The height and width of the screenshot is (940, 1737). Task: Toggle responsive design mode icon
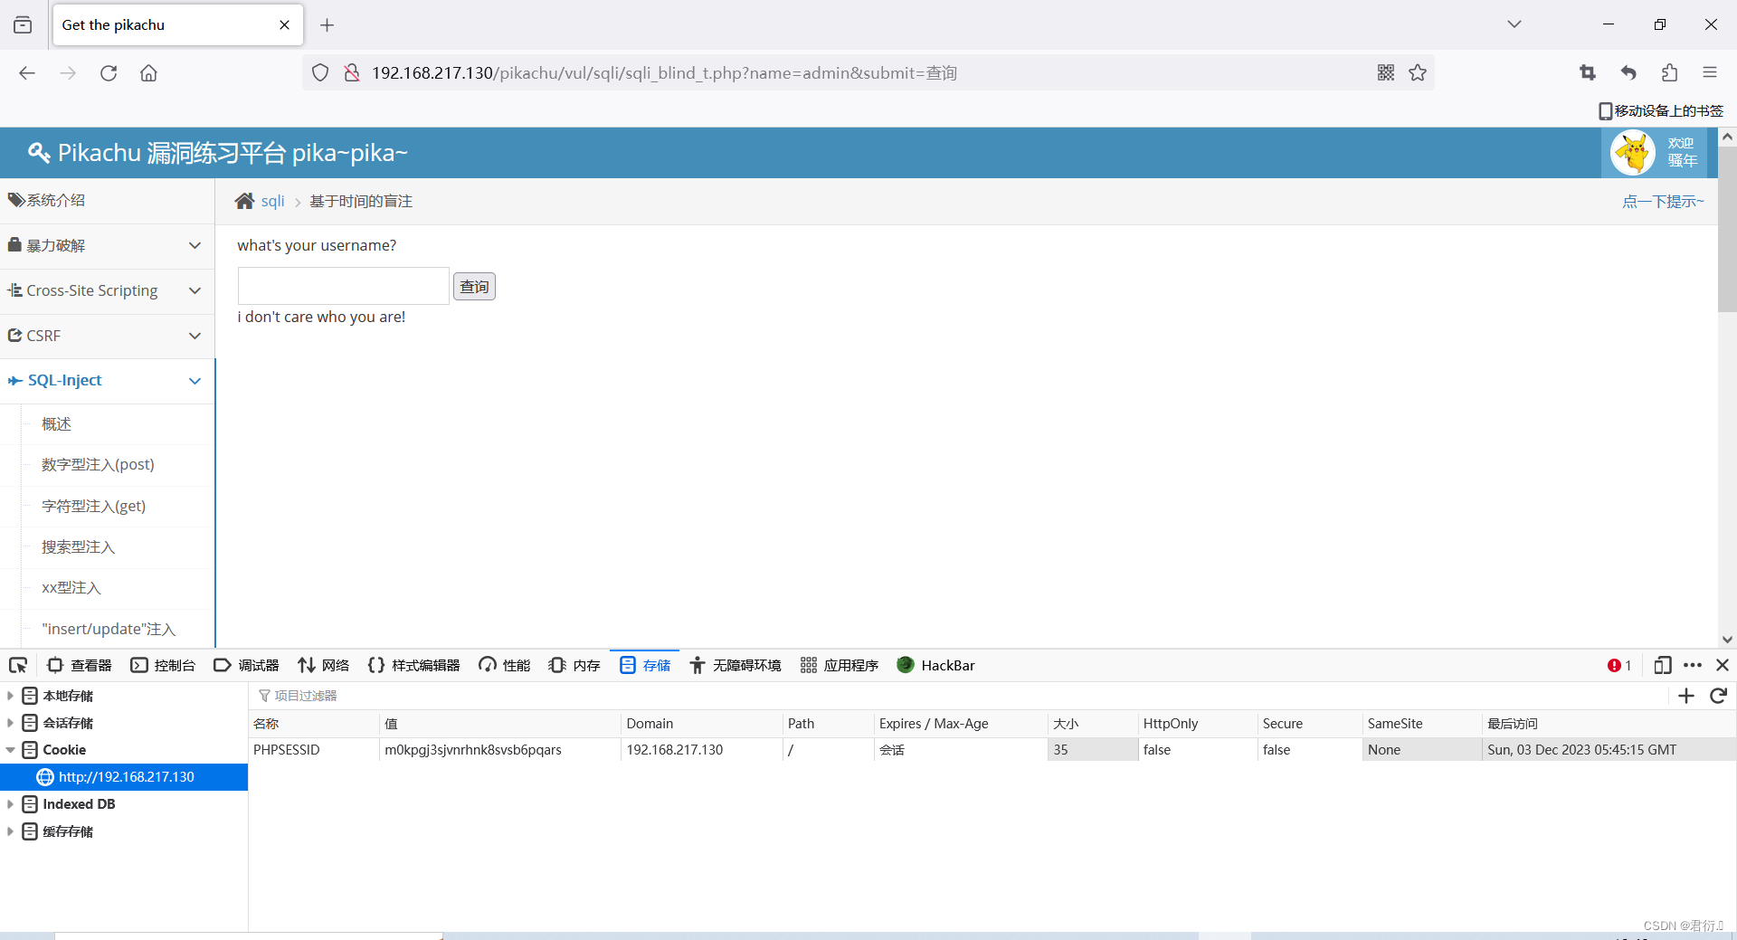(x=1663, y=666)
